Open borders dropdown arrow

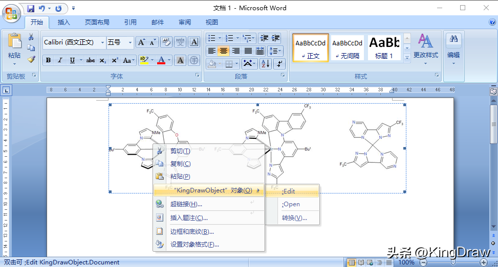(x=236, y=64)
